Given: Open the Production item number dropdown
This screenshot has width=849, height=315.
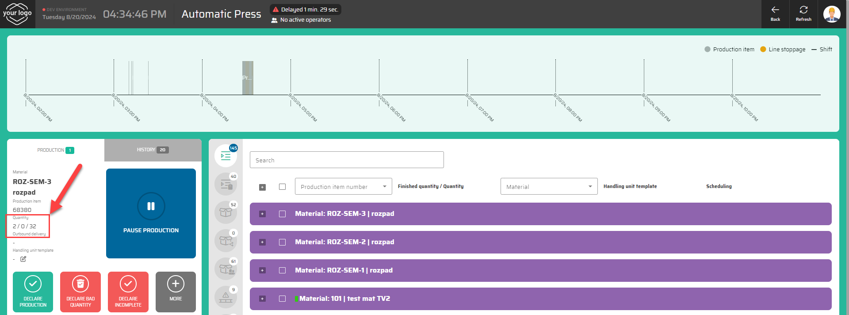Looking at the screenshot, I should point(344,187).
